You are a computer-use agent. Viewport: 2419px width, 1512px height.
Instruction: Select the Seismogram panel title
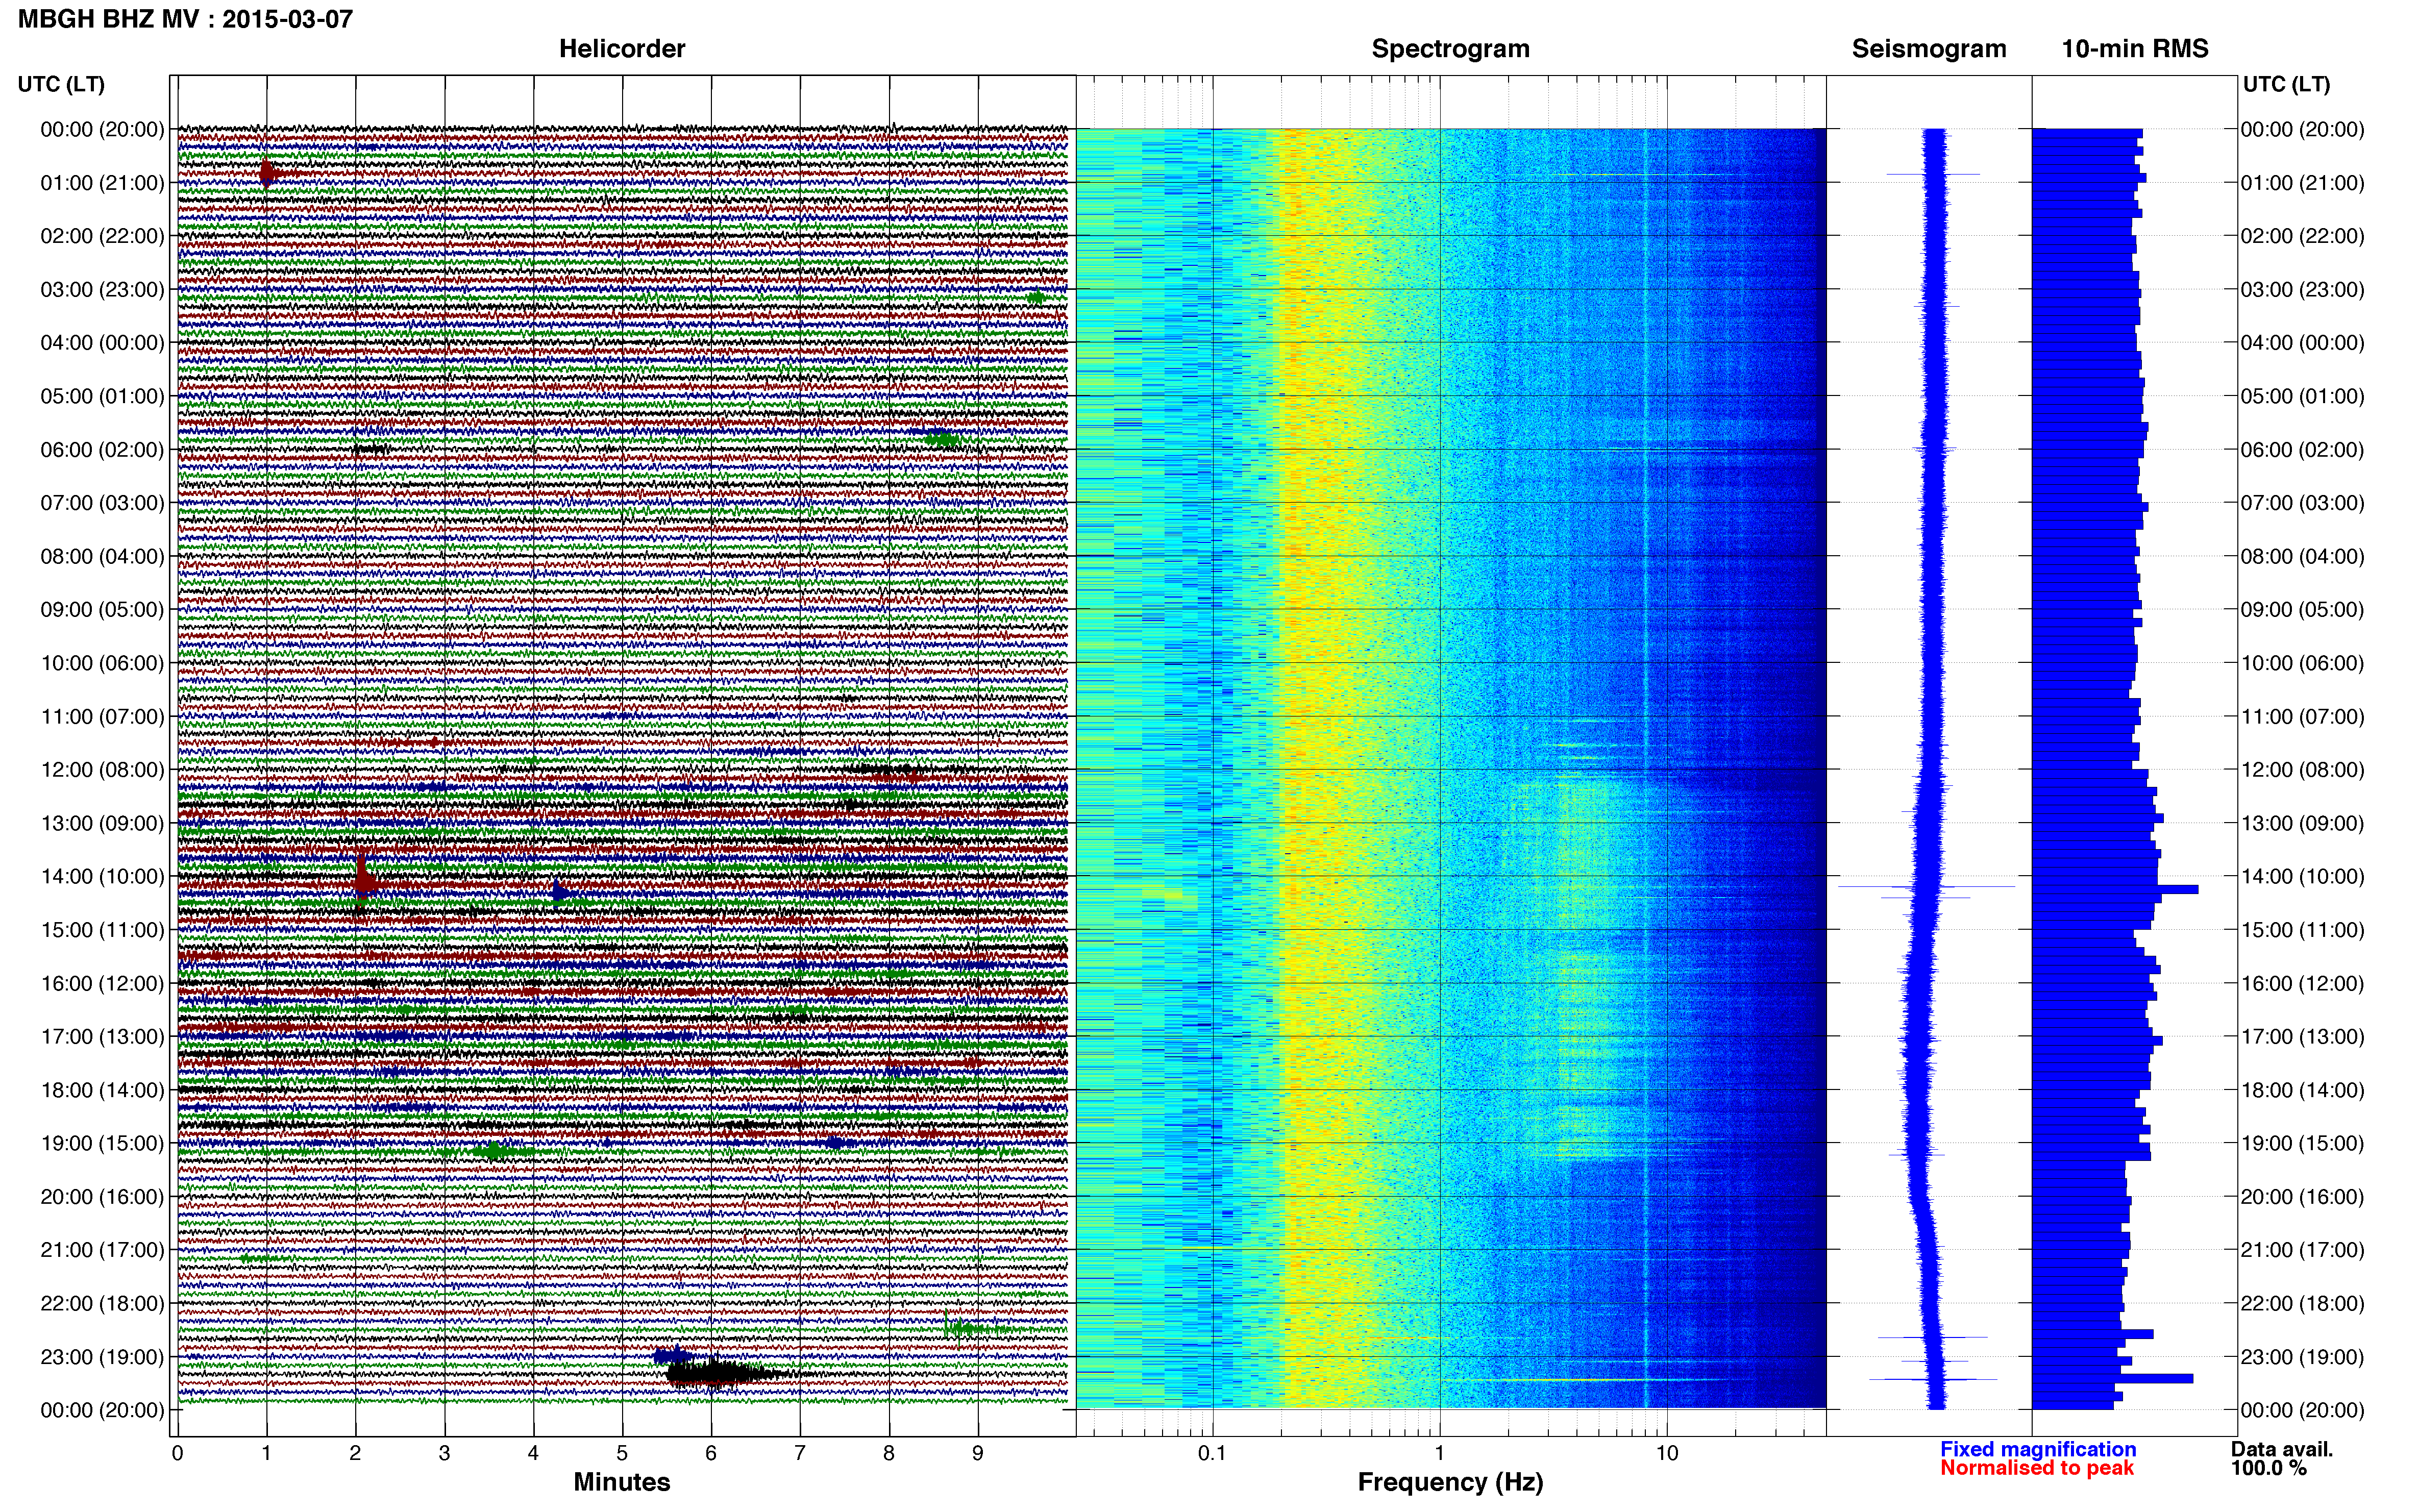pos(1929,49)
